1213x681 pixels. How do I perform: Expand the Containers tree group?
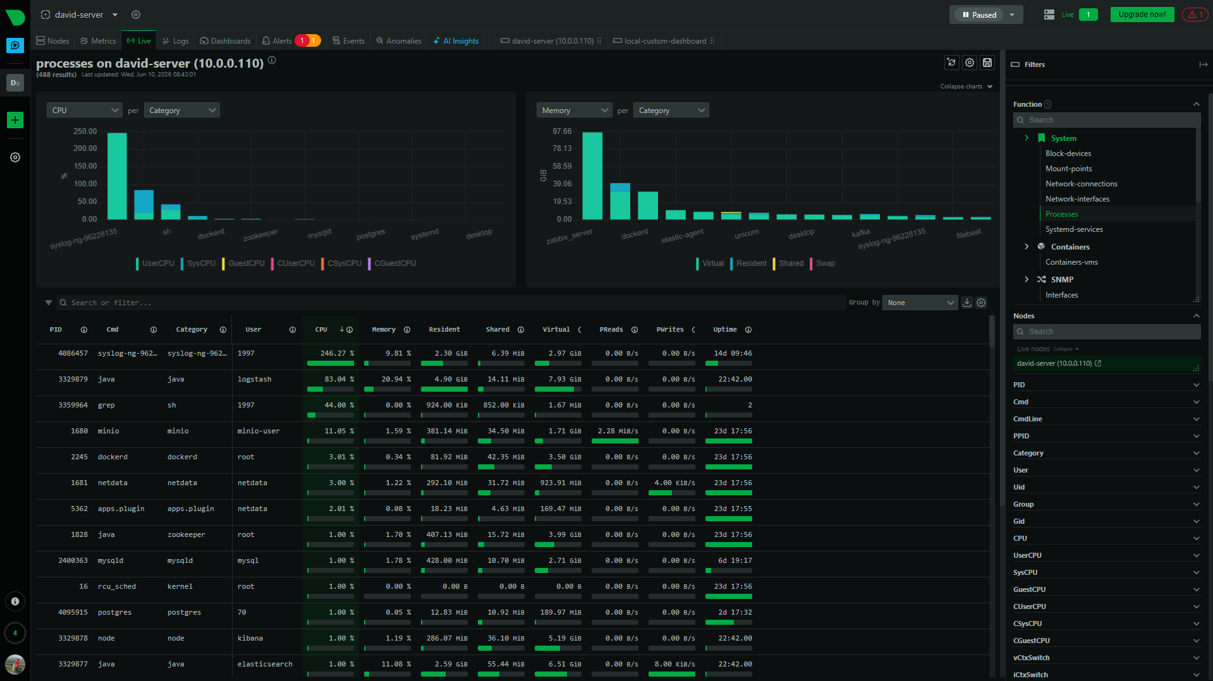point(1027,247)
